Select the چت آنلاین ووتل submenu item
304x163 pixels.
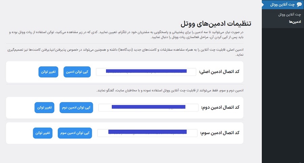[289, 15]
